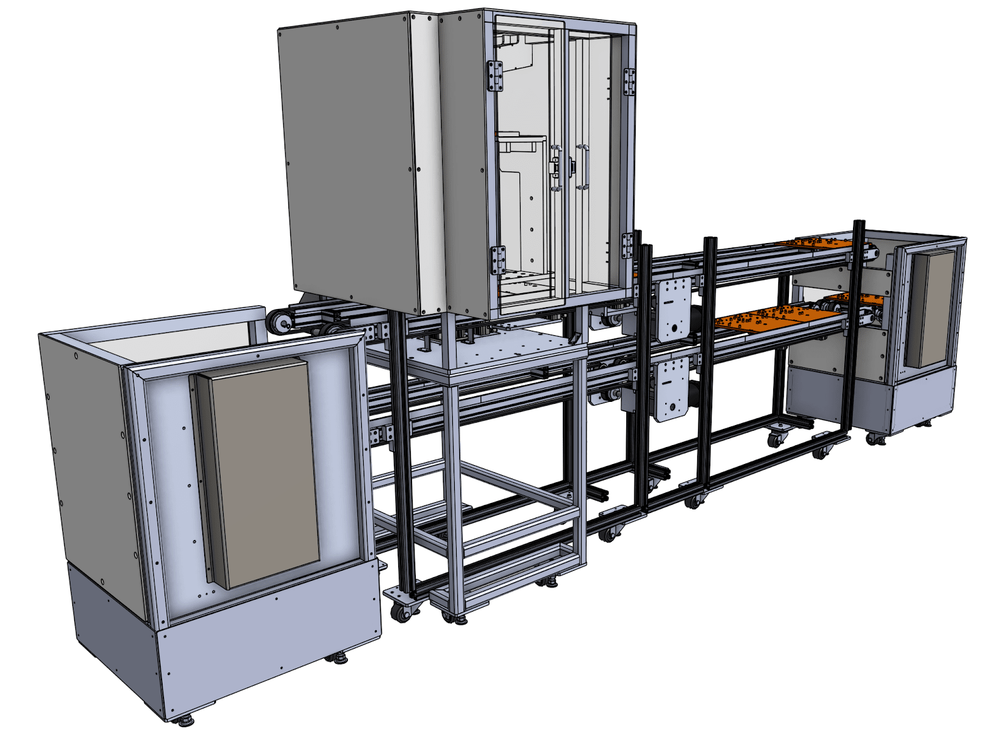Select the blue-gray base panel of left cabinet front
The image size is (1005, 746).
270,639
